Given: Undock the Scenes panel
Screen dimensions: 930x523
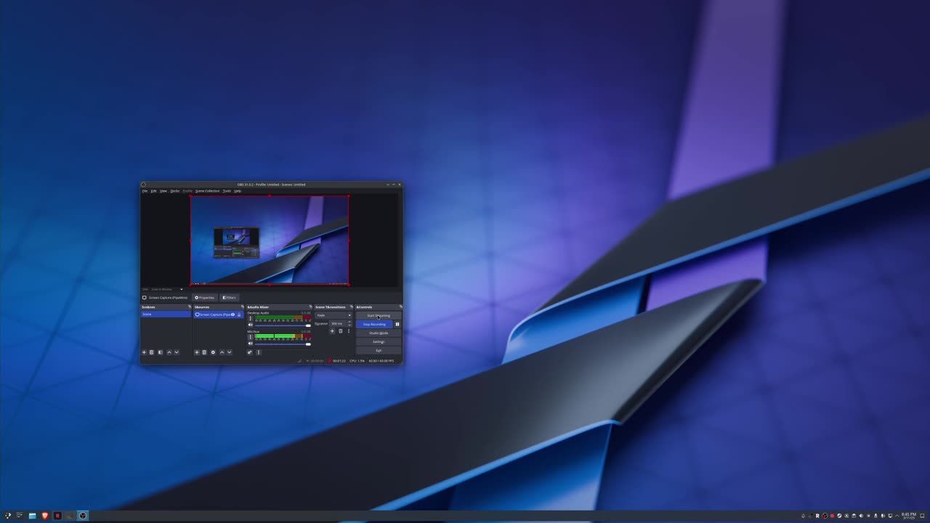Looking at the screenshot, I should pos(190,307).
